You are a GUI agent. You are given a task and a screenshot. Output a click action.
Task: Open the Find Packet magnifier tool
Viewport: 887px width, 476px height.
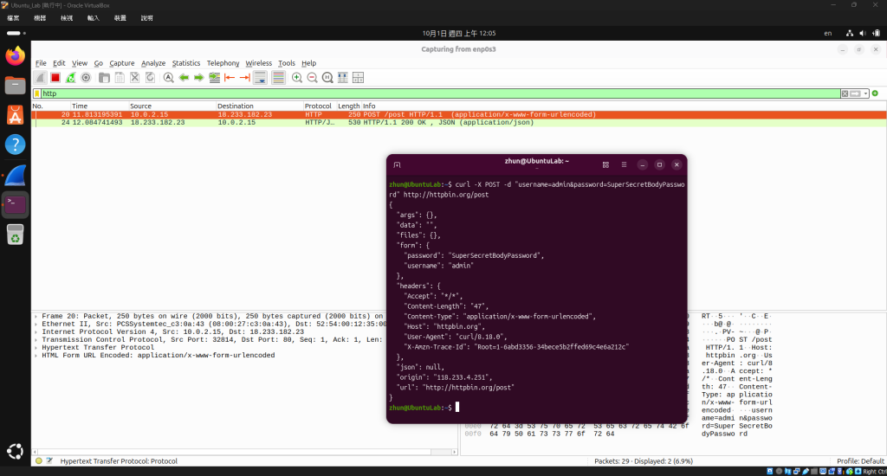[x=169, y=77]
